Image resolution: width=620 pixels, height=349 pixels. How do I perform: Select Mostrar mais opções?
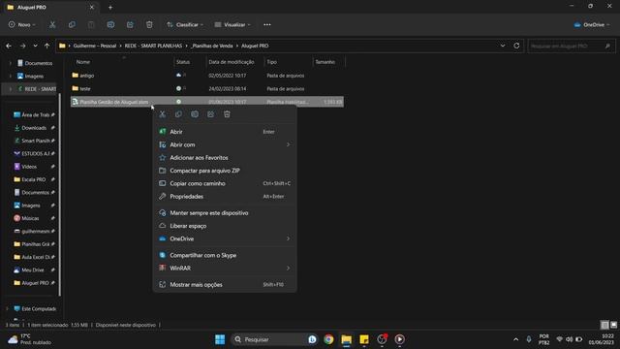click(225, 284)
